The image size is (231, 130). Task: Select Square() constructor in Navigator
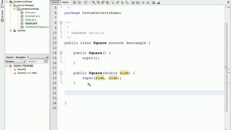tap(22, 69)
